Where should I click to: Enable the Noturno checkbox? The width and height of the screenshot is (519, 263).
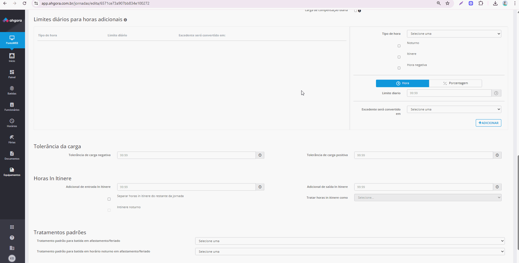click(399, 46)
